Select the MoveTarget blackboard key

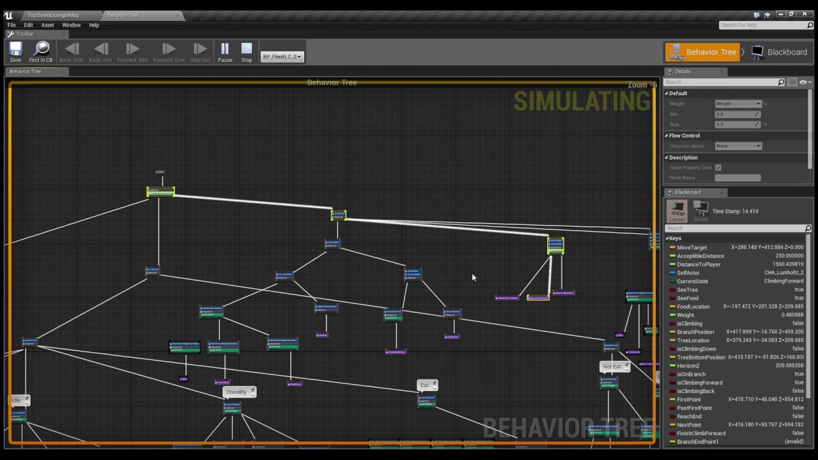coord(736,247)
